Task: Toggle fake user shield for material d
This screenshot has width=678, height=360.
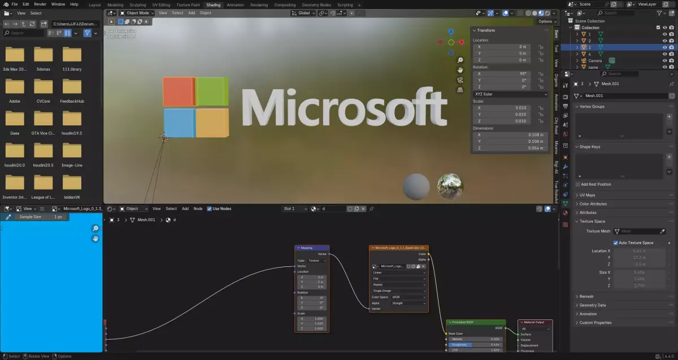Action: [350, 209]
